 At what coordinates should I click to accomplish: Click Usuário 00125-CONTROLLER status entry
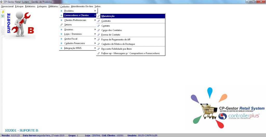point(143,135)
